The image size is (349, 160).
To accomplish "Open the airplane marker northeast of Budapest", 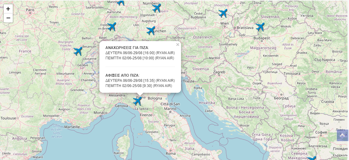I will [260, 27].
